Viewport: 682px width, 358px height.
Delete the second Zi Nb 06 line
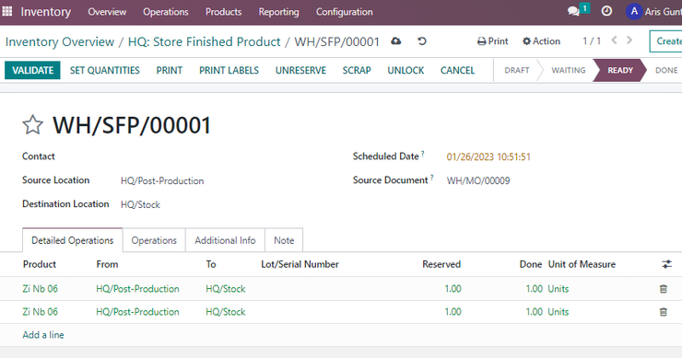click(663, 312)
